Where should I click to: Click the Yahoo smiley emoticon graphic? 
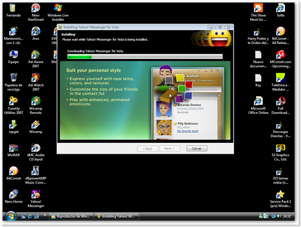point(220,38)
